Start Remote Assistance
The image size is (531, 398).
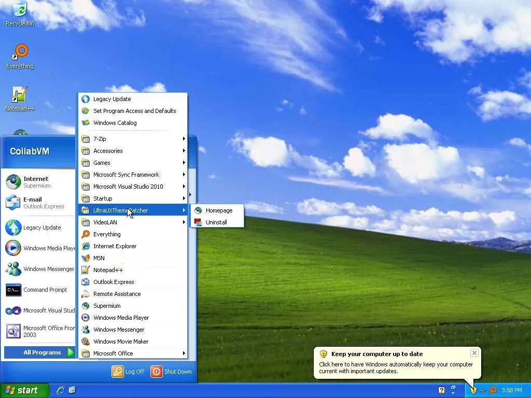tap(133, 294)
